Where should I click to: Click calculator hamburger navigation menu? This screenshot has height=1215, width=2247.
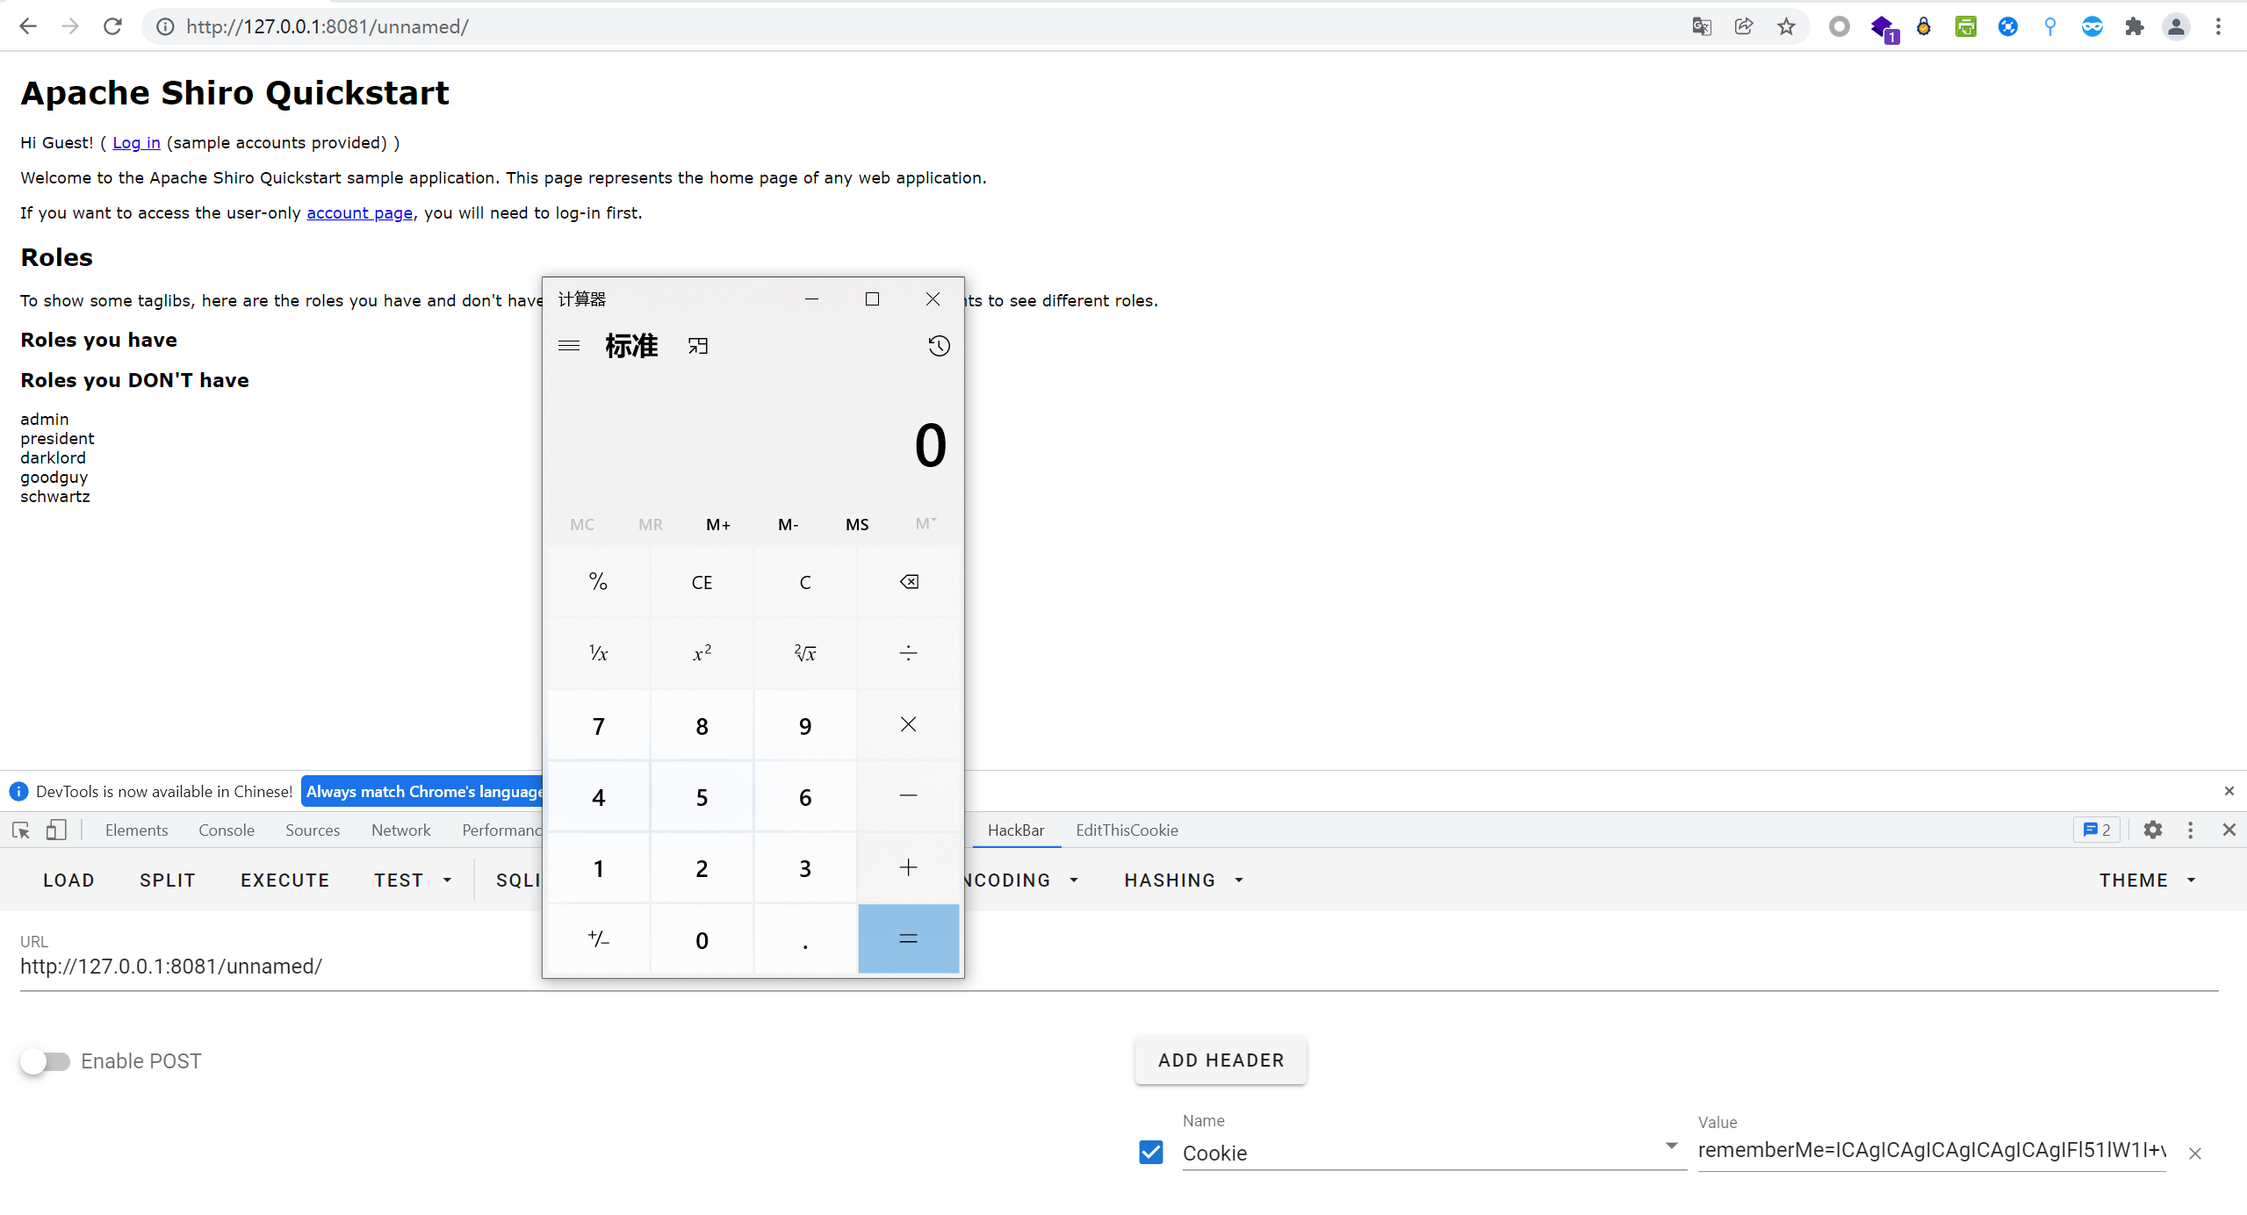coord(569,346)
